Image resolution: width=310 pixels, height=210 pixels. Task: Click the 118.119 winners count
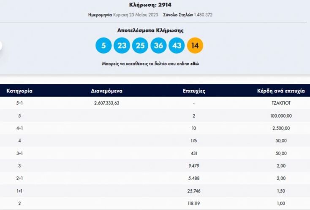[194, 203]
